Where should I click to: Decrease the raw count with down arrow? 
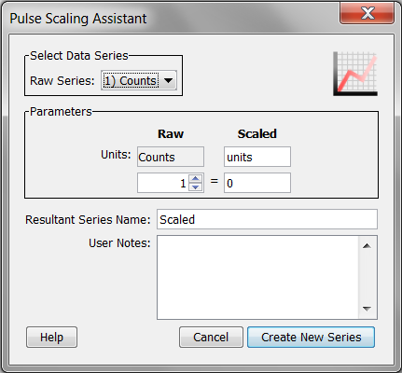click(x=195, y=186)
